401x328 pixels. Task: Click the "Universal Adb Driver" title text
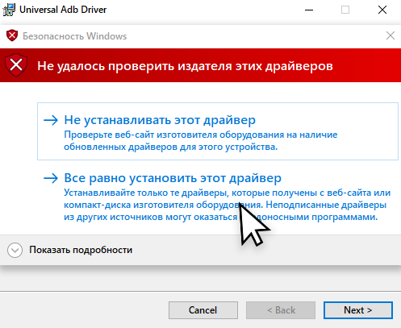pos(63,10)
